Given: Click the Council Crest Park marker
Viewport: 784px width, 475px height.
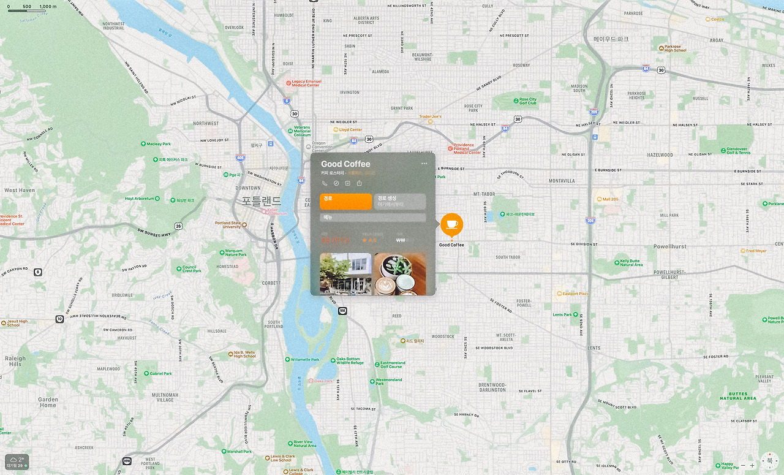Looking at the screenshot, I should (178, 268).
